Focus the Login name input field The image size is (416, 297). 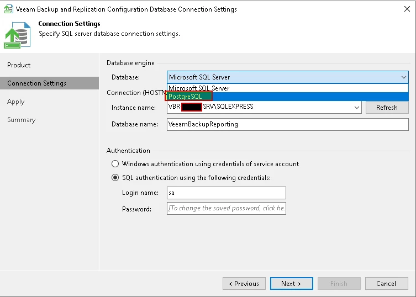(226, 193)
